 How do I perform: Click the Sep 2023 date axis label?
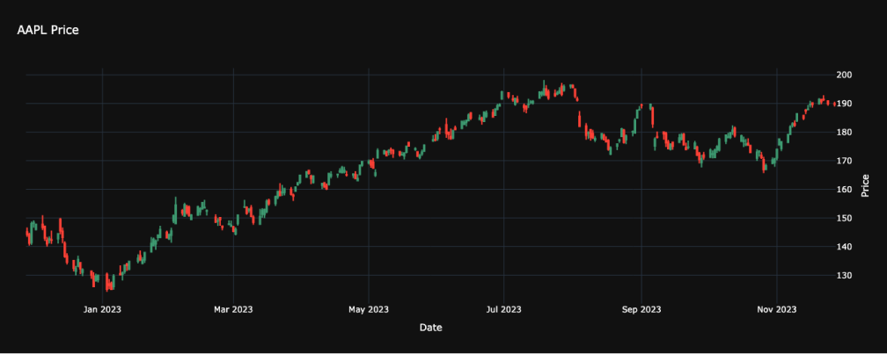point(641,309)
